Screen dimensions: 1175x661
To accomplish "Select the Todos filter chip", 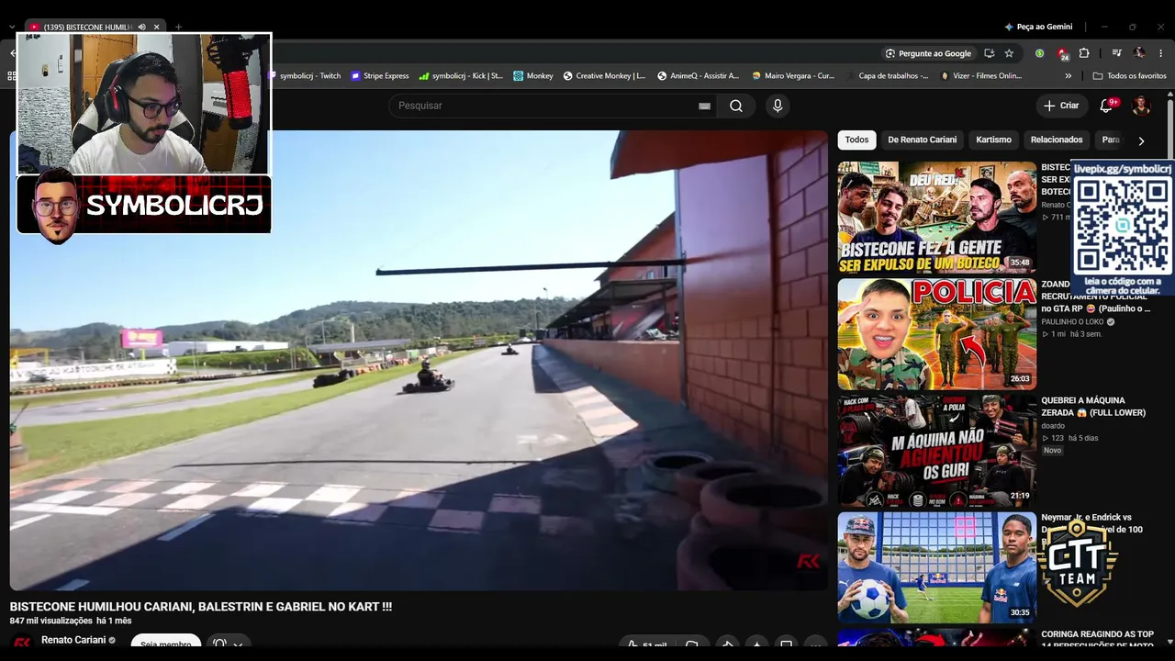I will 856,140.
